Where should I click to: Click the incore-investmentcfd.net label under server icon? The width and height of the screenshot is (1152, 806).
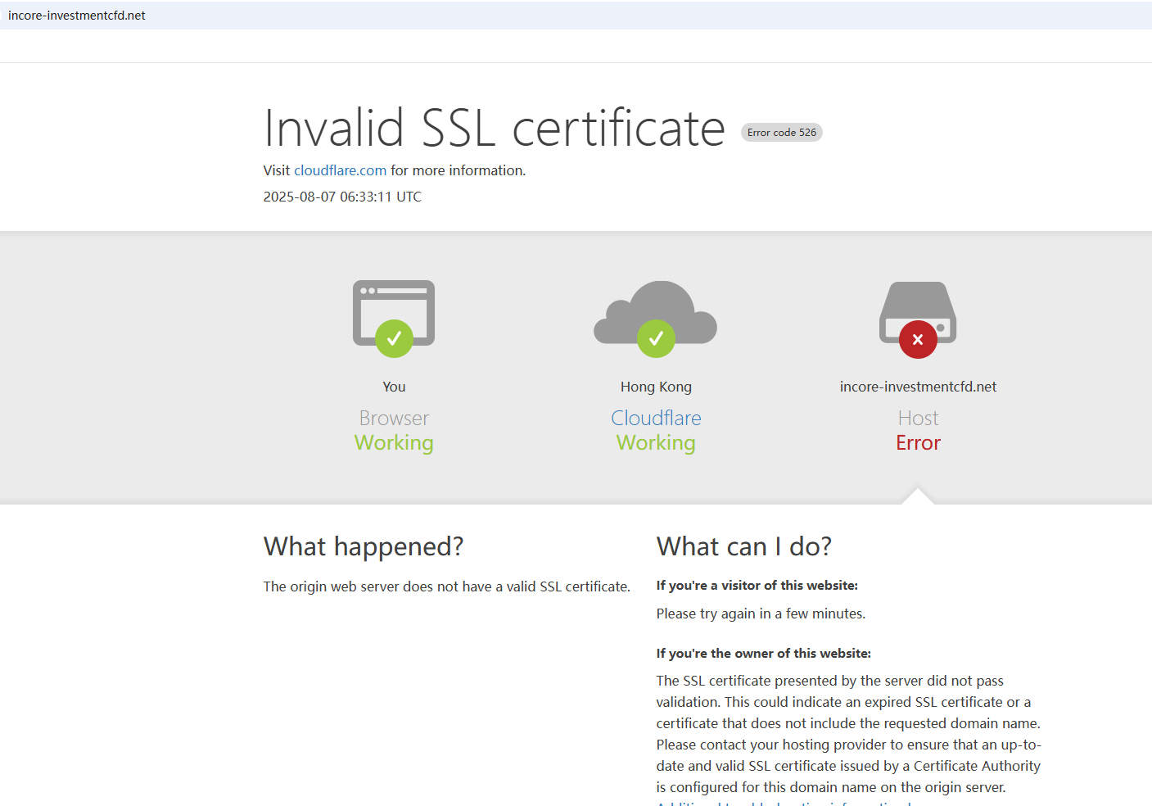point(918,387)
